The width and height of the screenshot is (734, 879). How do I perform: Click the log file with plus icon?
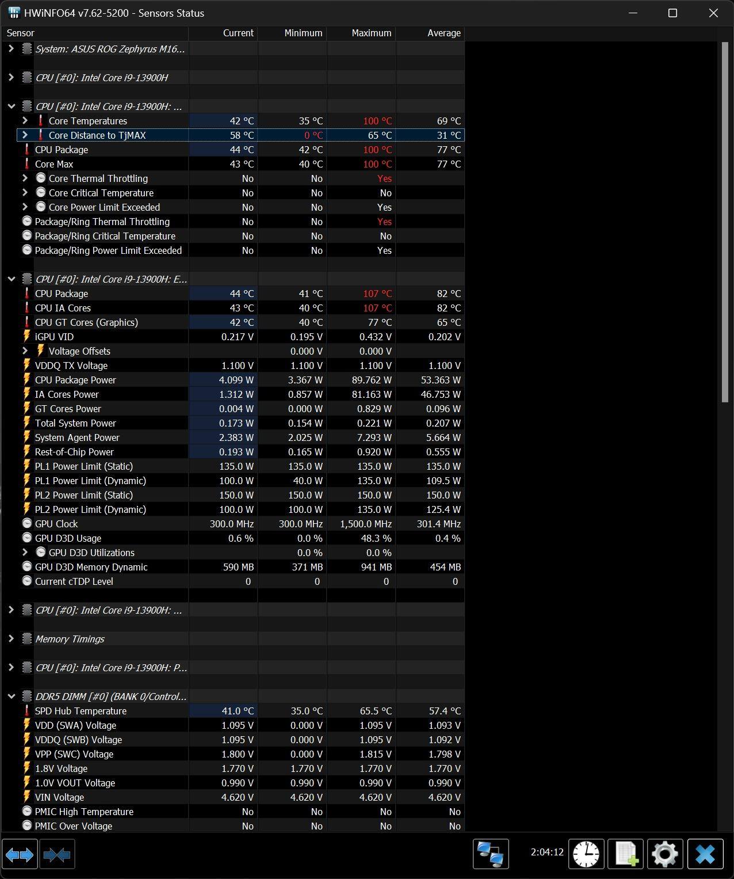coord(625,854)
